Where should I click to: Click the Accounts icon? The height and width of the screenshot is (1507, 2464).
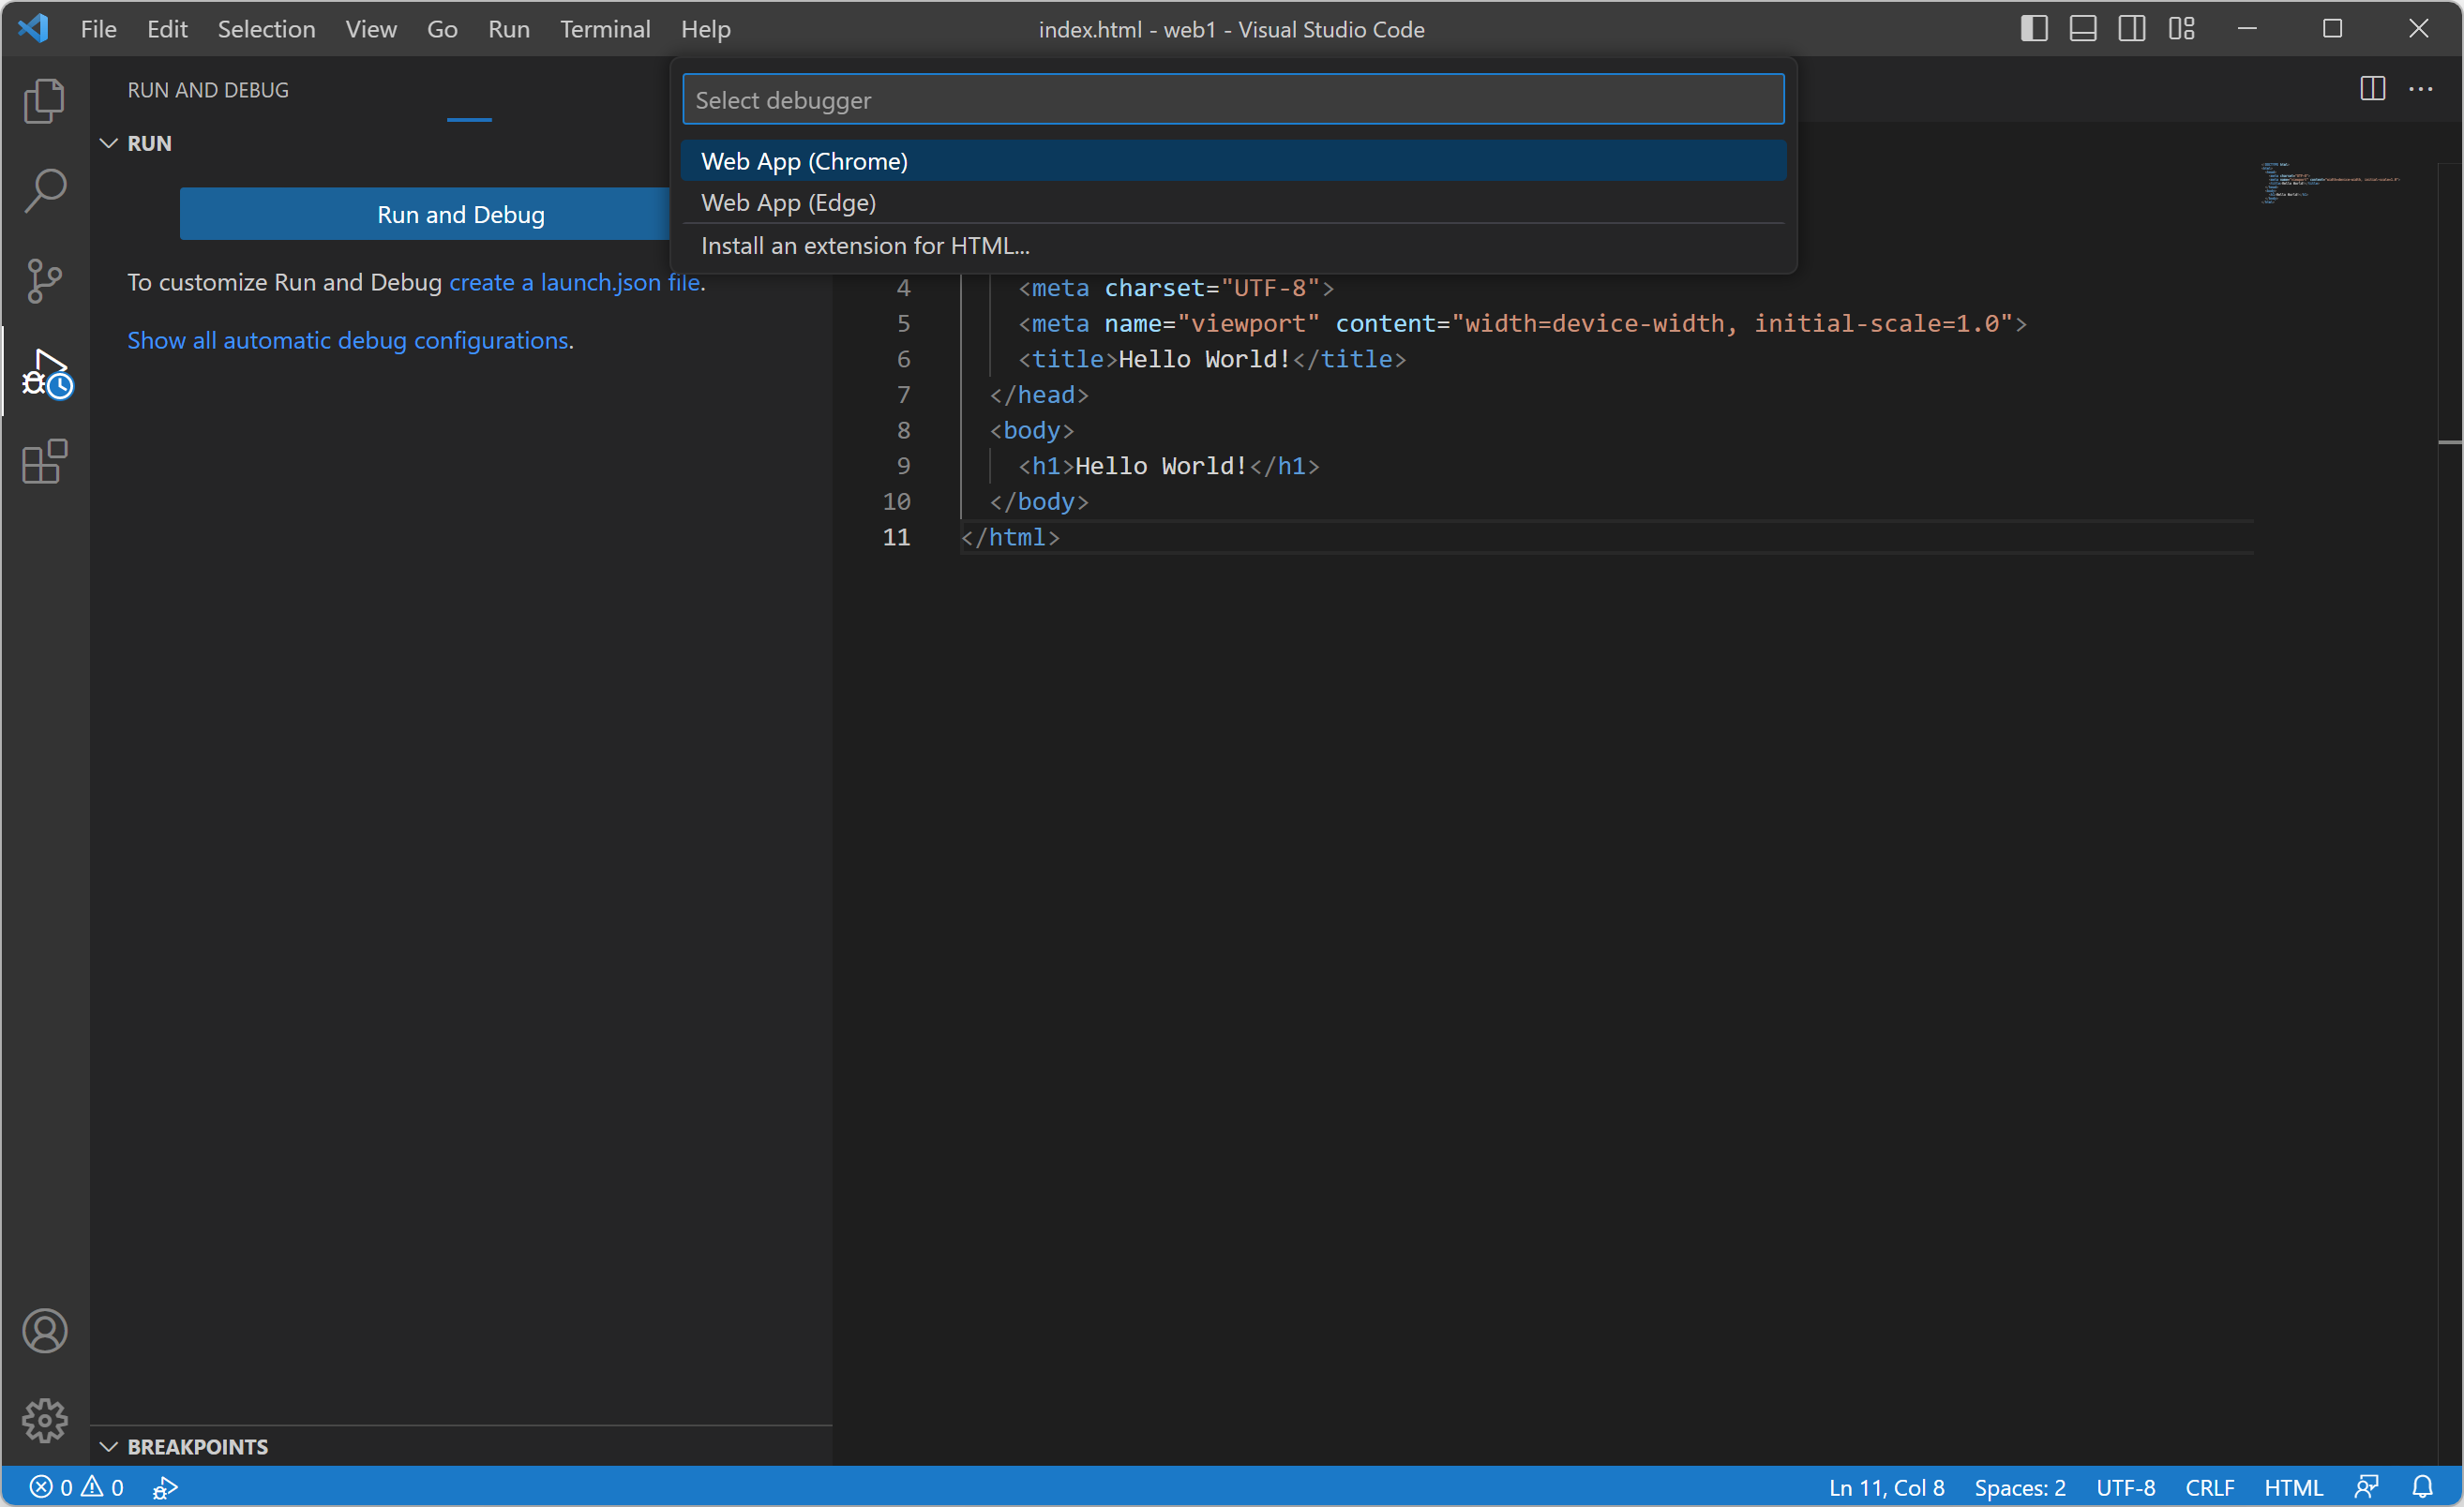pyautogui.click(x=44, y=1331)
